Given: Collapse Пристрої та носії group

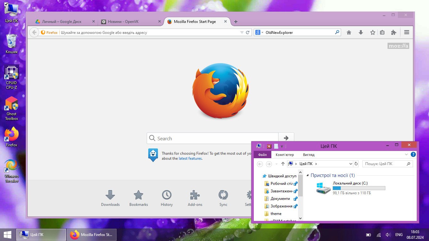Looking at the screenshot, I should pos(307,175).
